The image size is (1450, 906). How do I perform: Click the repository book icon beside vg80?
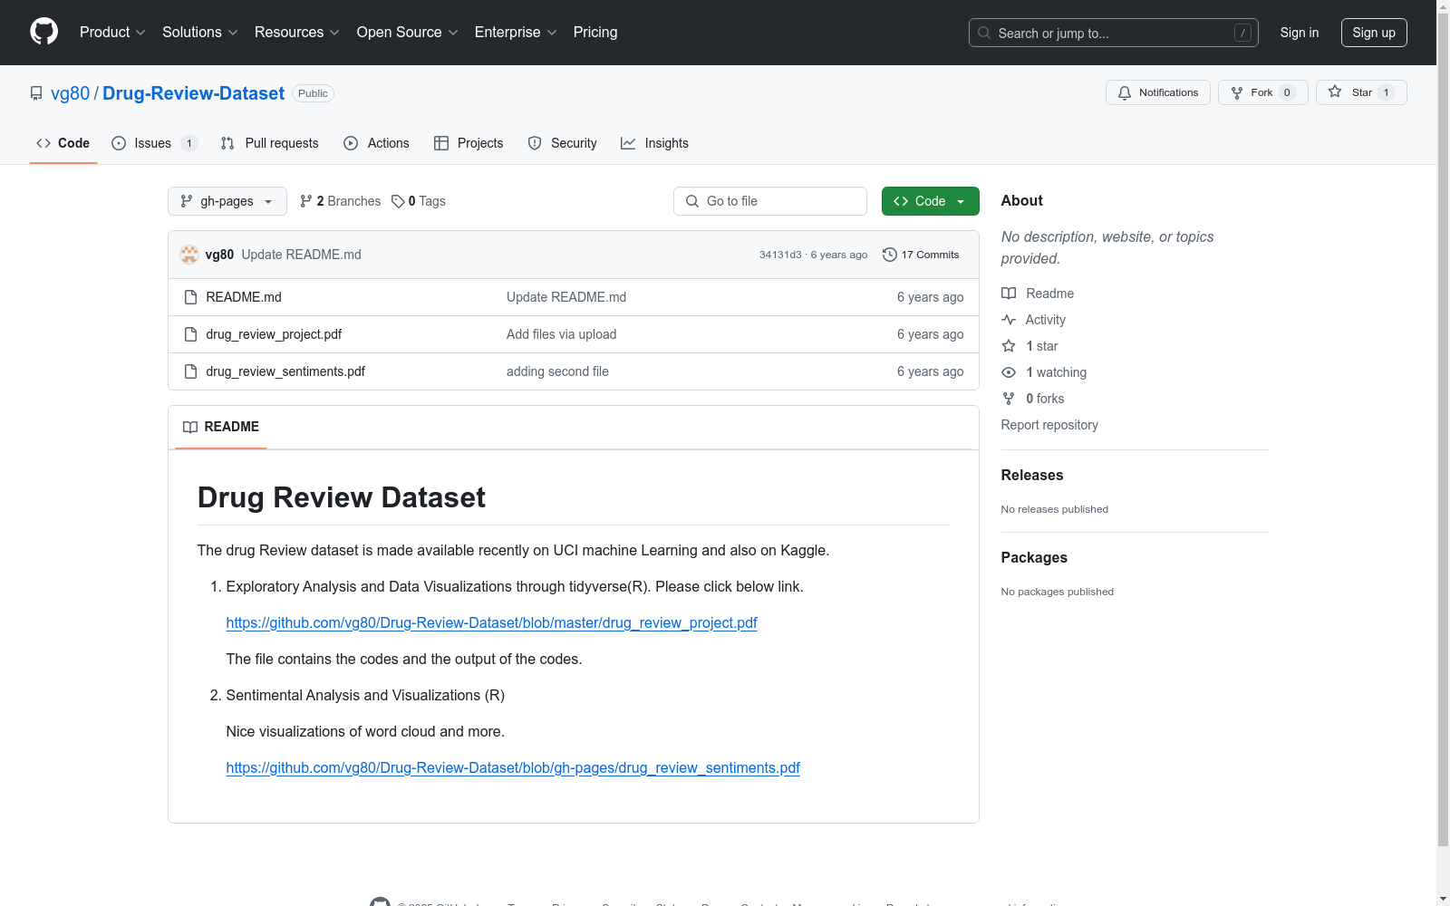click(x=36, y=93)
